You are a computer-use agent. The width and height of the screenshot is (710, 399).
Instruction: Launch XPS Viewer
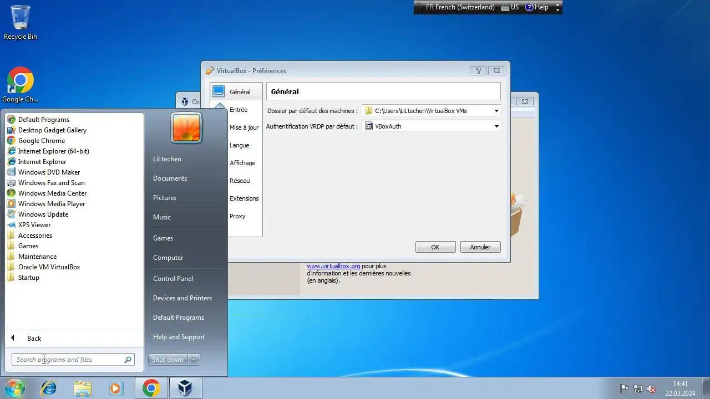pos(34,225)
